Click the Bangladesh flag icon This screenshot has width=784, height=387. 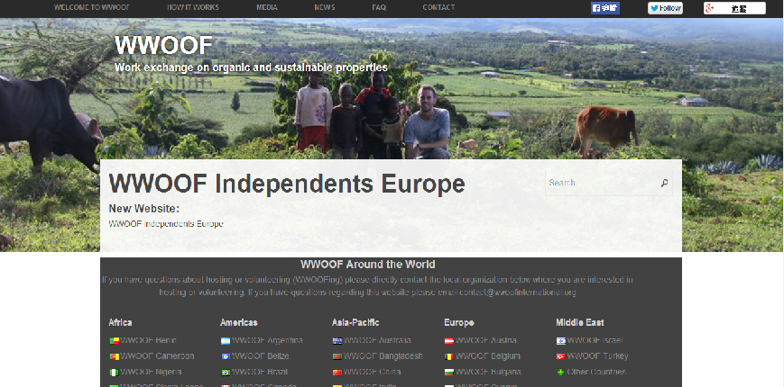pos(337,356)
